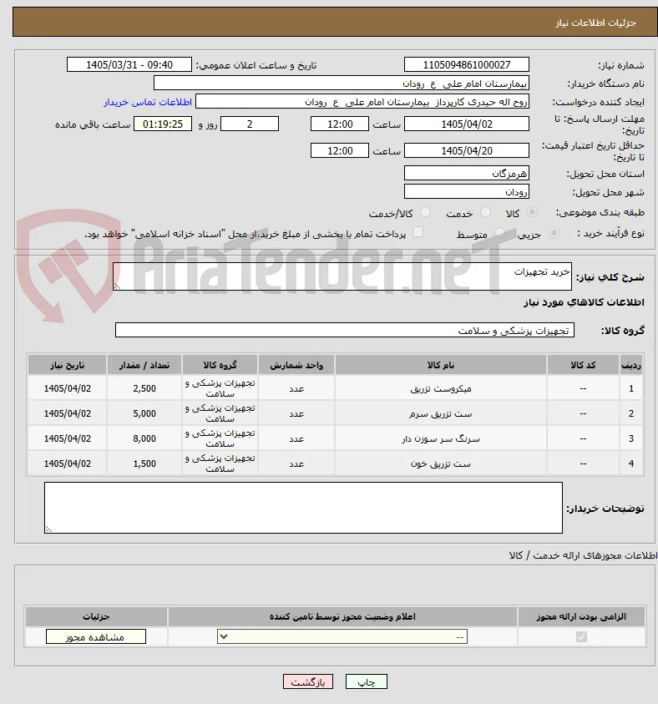658x704 pixels.
Task: Click the اطلاعات مجوزهای ارائه خدمت / کالا heading
Action: [x=583, y=556]
